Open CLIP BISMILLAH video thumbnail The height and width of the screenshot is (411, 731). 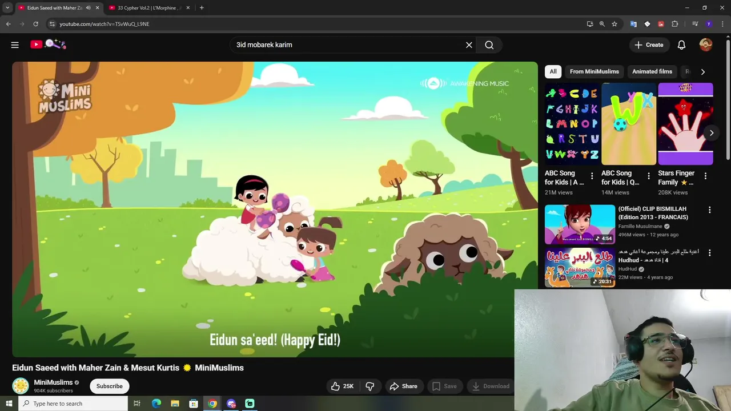click(580, 224)
